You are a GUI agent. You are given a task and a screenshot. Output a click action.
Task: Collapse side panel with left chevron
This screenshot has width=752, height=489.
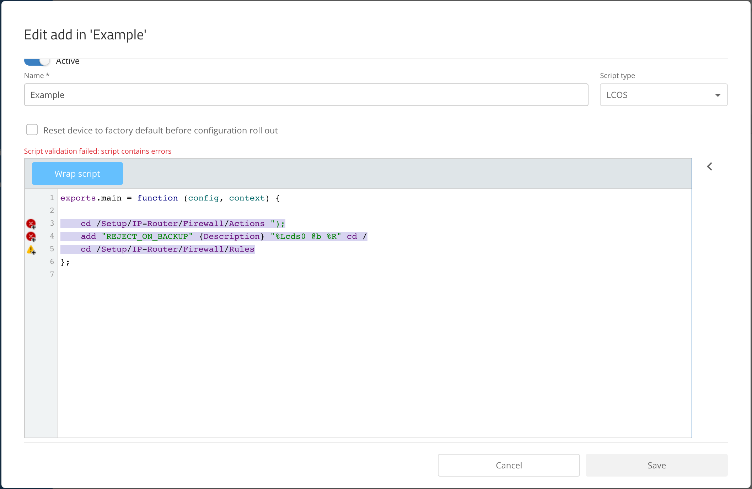pos(709,166)
